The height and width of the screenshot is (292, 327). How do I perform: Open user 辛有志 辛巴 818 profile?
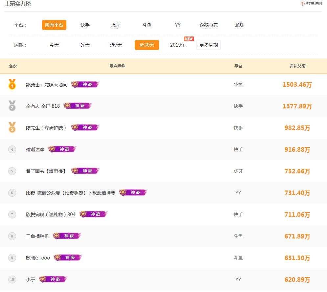(x=43, y=106)
